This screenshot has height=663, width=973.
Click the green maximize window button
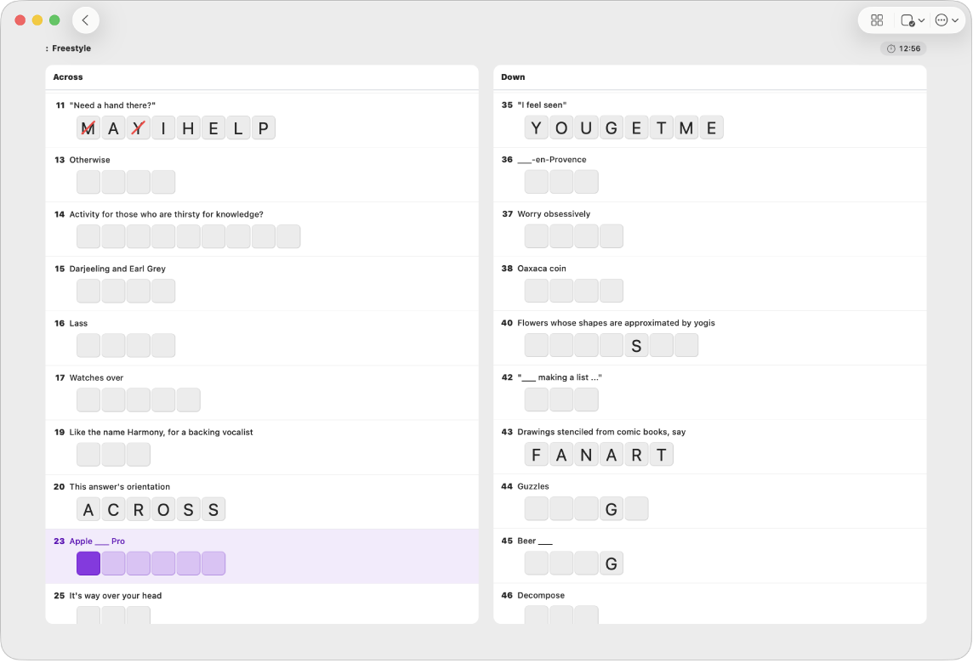click(54, 20)
